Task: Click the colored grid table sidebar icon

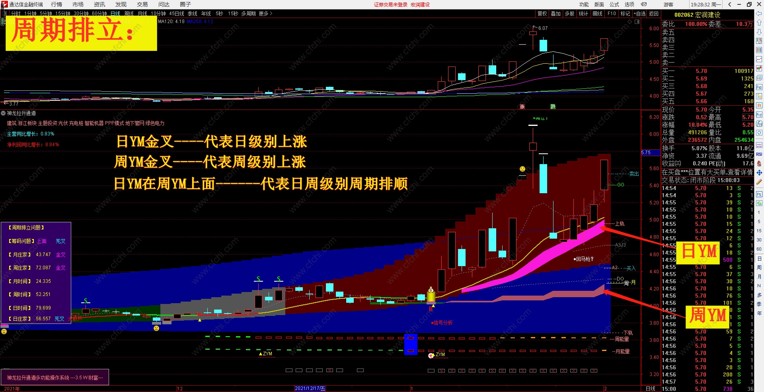Action: [759, 50]
